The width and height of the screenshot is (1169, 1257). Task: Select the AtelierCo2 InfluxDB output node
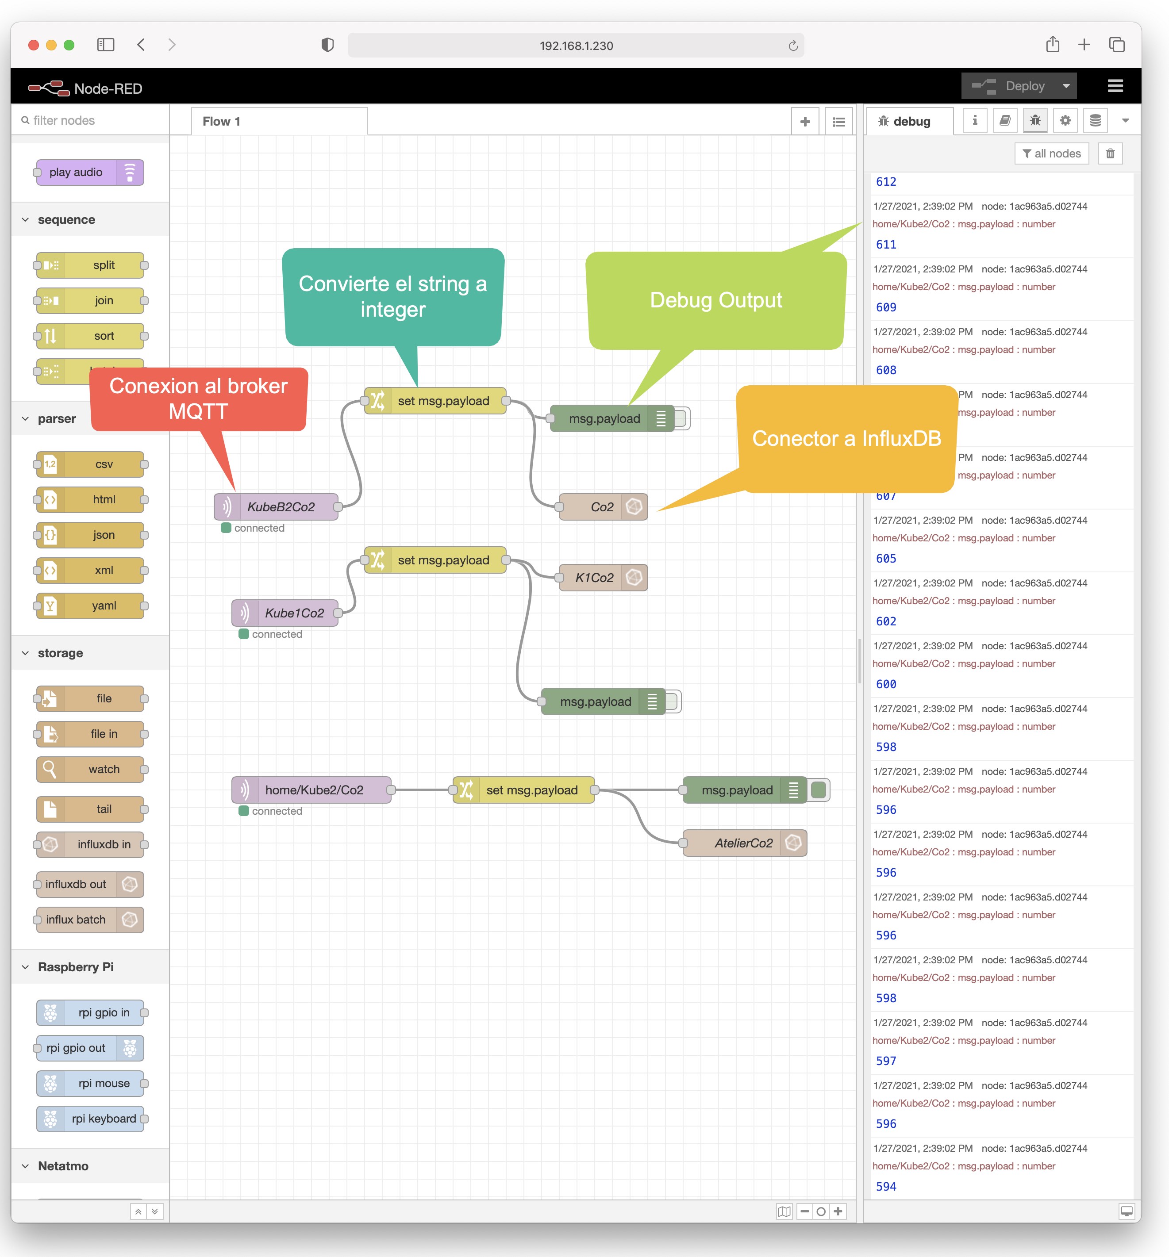pos(745,844)
